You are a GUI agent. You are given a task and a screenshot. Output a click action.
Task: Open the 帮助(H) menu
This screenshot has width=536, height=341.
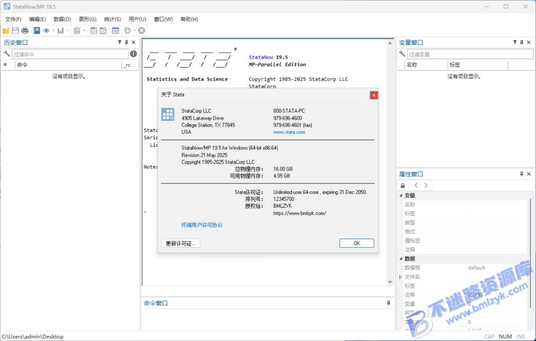pos(190,19)
